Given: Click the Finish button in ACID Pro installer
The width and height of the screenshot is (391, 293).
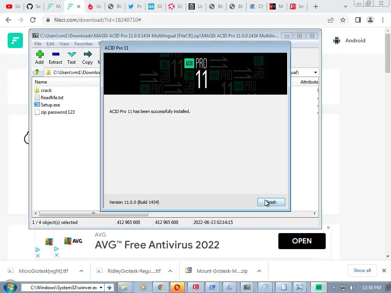Looking at the screenshot, I should pyautogui.click(x=271, y=202).
